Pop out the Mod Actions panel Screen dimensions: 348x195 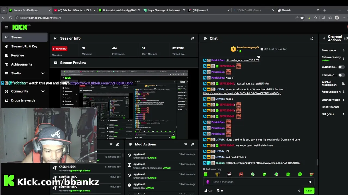click(x=192, y=144)
